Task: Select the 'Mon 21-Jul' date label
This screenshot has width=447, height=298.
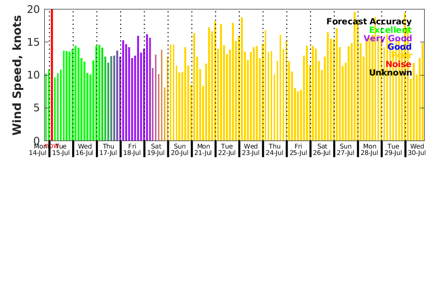Action: 203,149
